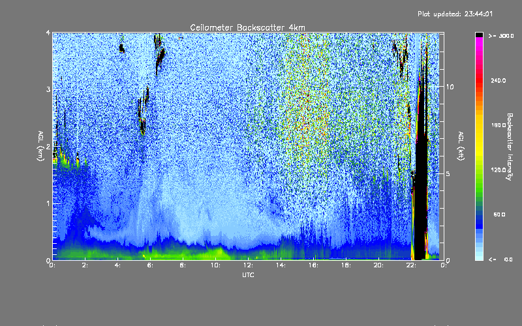Click the "AGL (km)" left axis label

(40, 146)
